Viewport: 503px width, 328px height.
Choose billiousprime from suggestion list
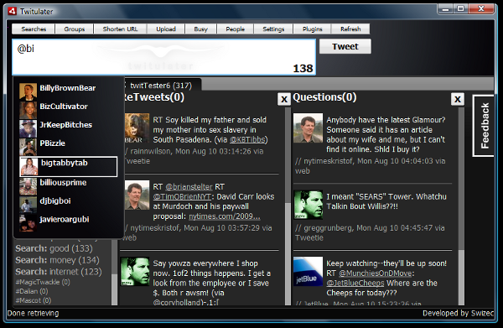63,183
